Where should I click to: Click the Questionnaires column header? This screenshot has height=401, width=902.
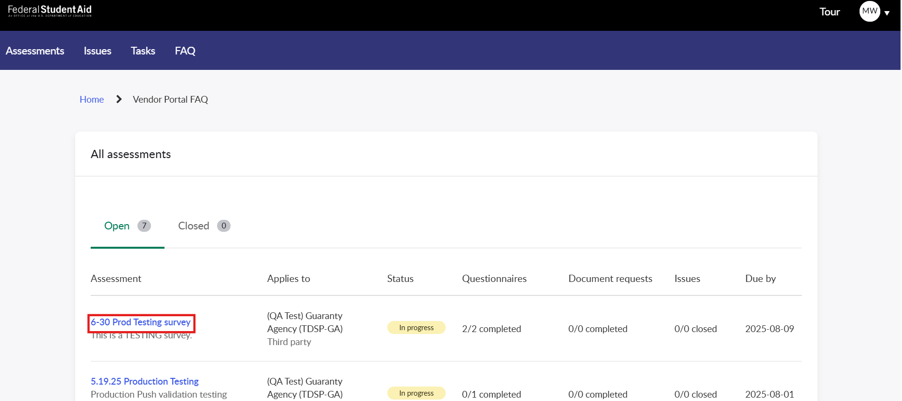pyautogui.click(x=494, y=279)
